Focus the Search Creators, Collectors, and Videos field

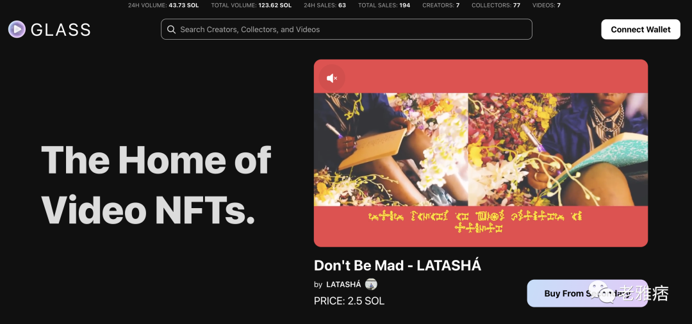(347, 29)
